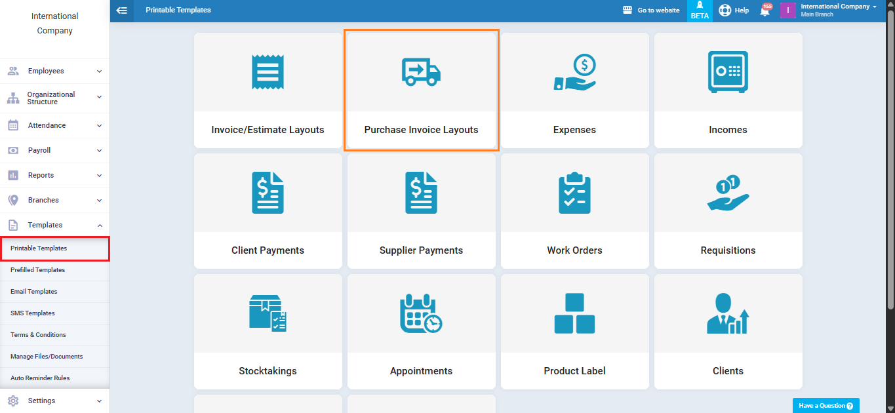The width and height of the screenshot is (895, 413).
Task: Click the Appointments calendar icon
Action: [421, 313]
